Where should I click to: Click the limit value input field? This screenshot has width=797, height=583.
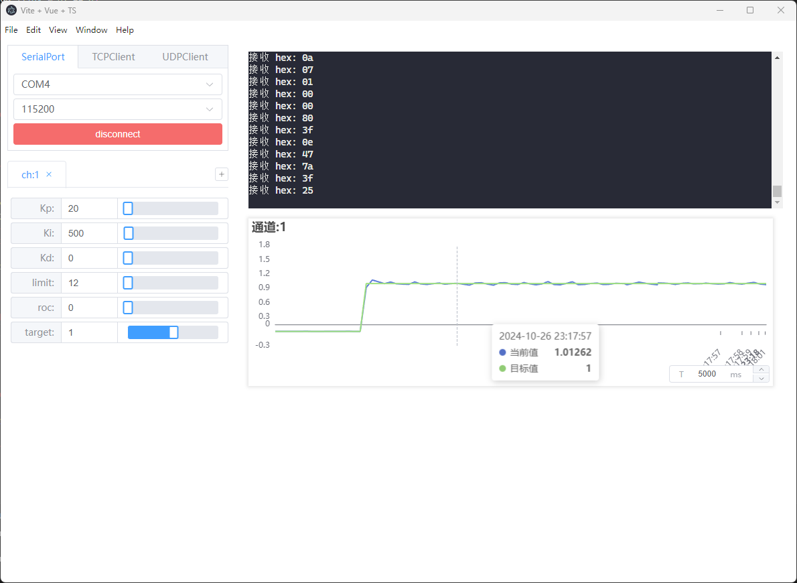pos(88,283)
